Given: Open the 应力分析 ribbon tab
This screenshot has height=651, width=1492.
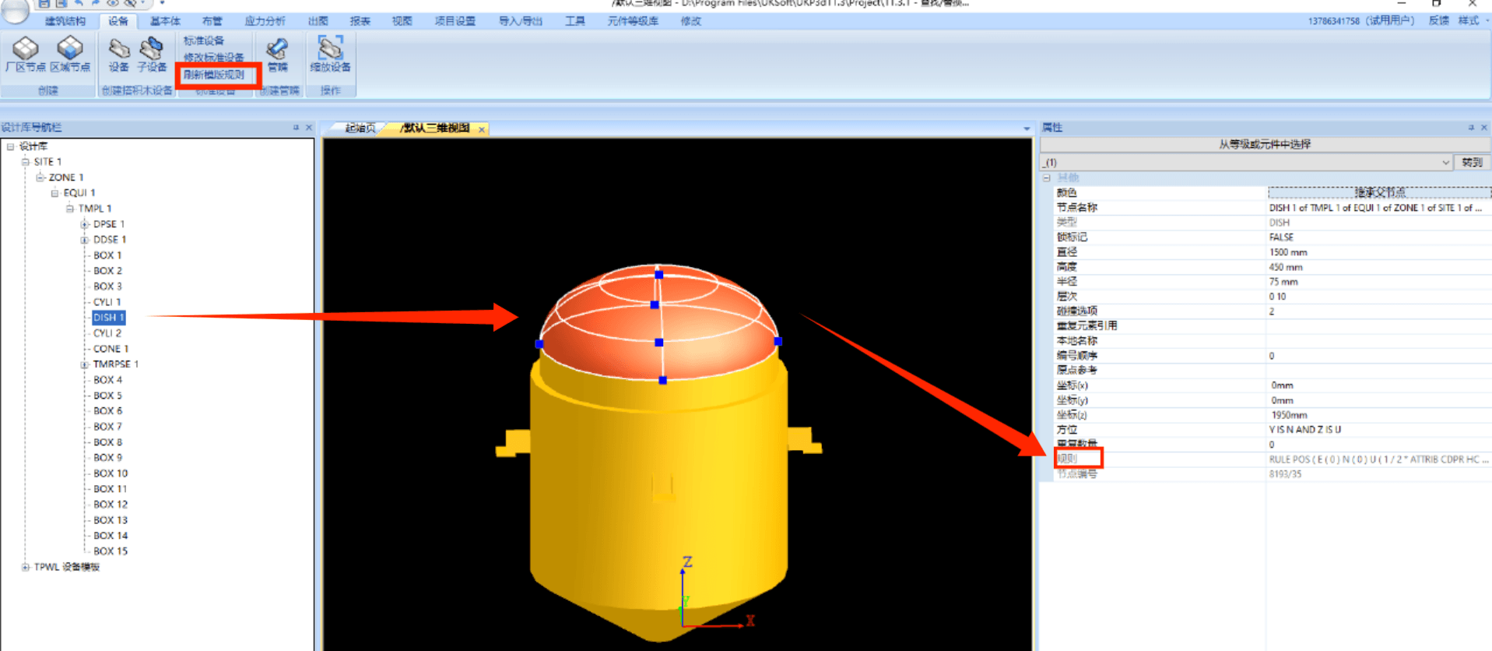Looking at the screenshot, I should click(x=265, y=21).
